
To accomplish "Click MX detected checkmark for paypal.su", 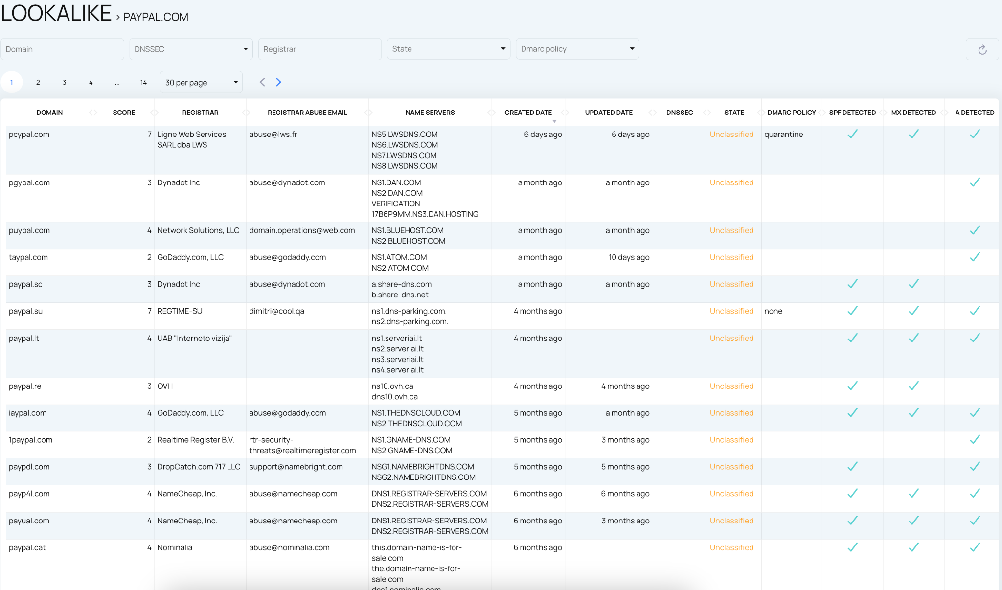I will click(913, 311).
